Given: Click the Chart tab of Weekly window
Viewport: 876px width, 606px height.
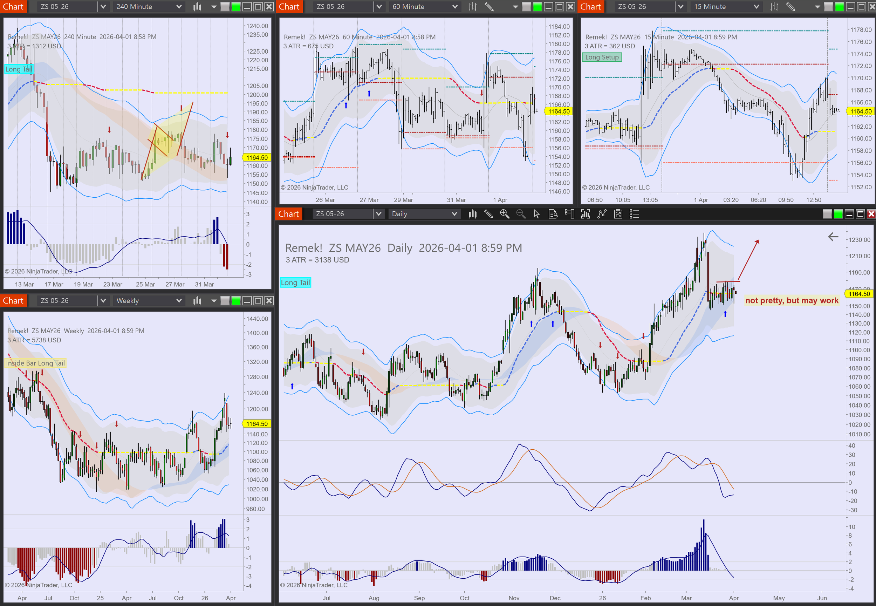Looking at the screenshot, I should click(13, 301).
